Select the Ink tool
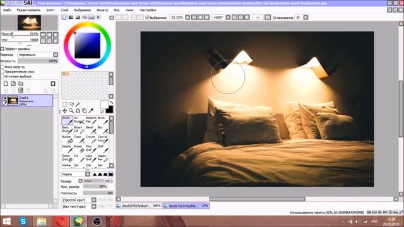 79,158
